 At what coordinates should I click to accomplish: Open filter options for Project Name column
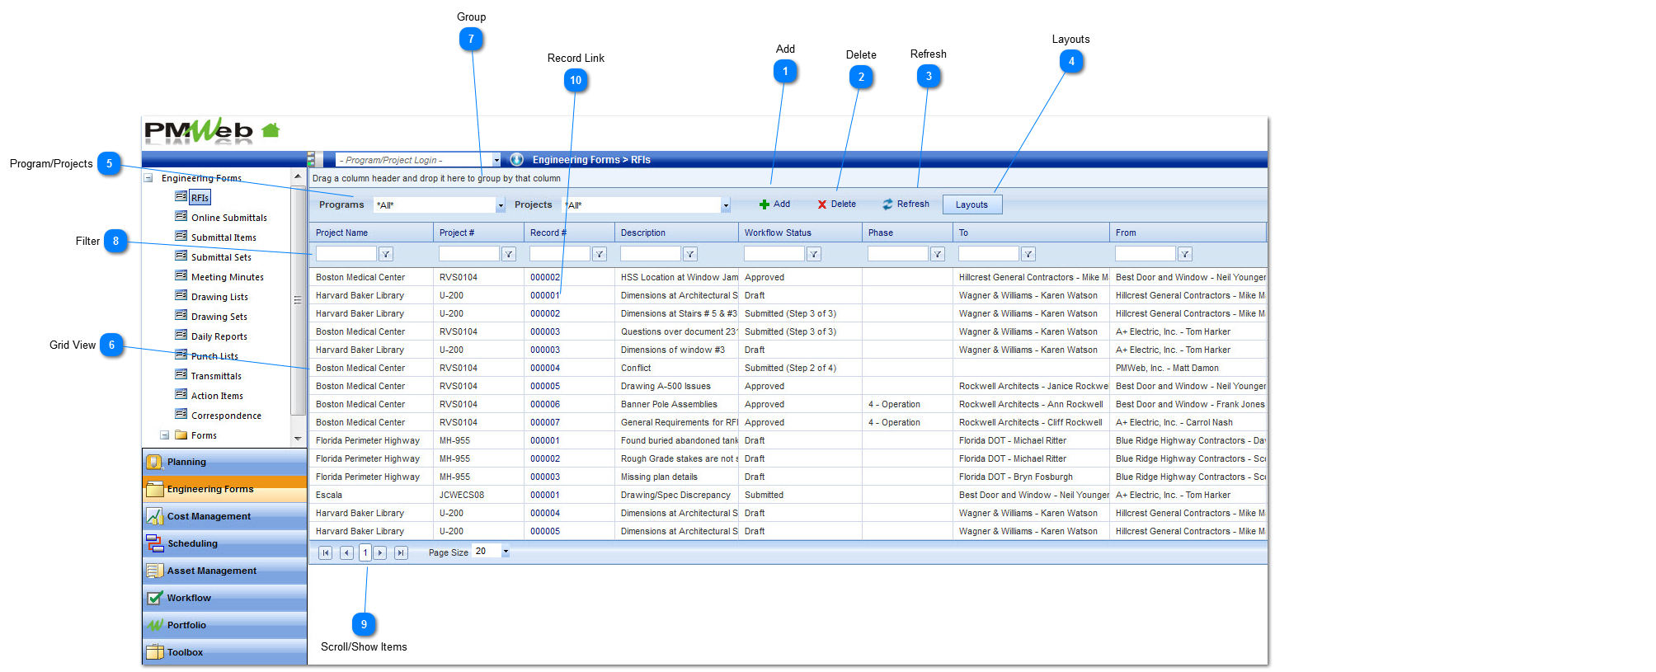coord(385,254)
